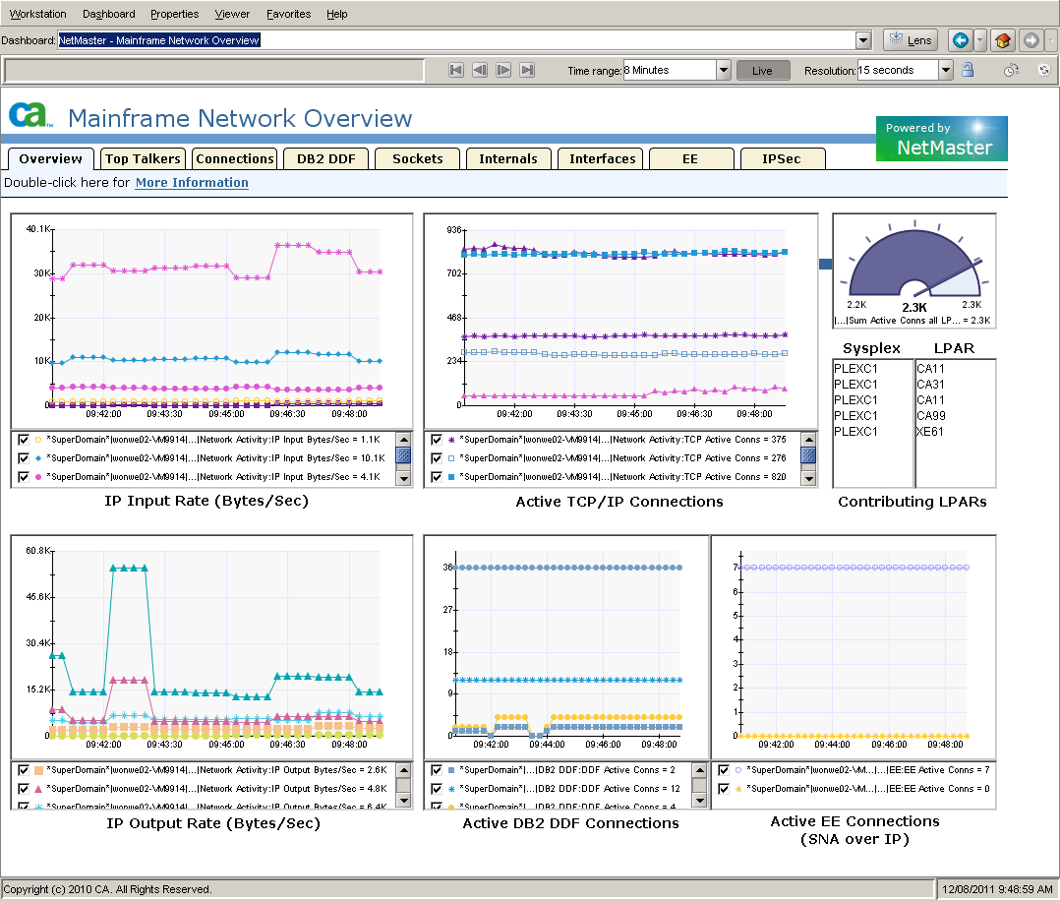
Task: Jump to the end of the time range
Action: 527,70
